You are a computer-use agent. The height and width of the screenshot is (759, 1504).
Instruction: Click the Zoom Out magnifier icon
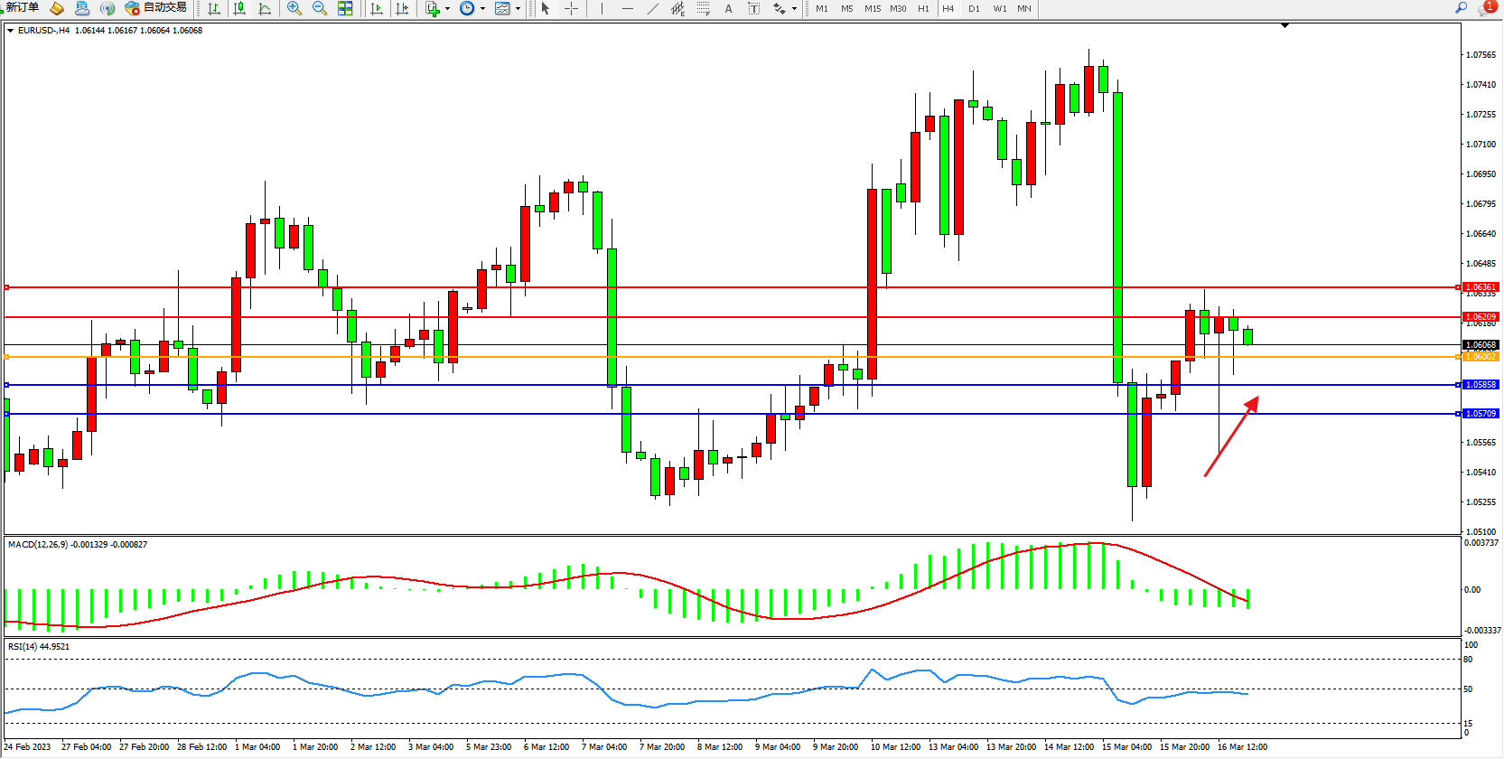[x=319, y=8]
